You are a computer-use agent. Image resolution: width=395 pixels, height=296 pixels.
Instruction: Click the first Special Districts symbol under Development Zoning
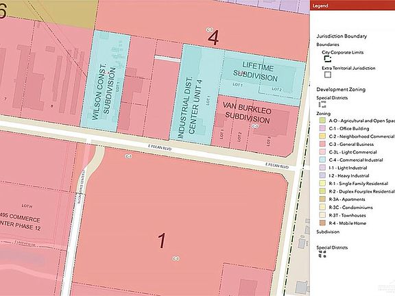322,104
